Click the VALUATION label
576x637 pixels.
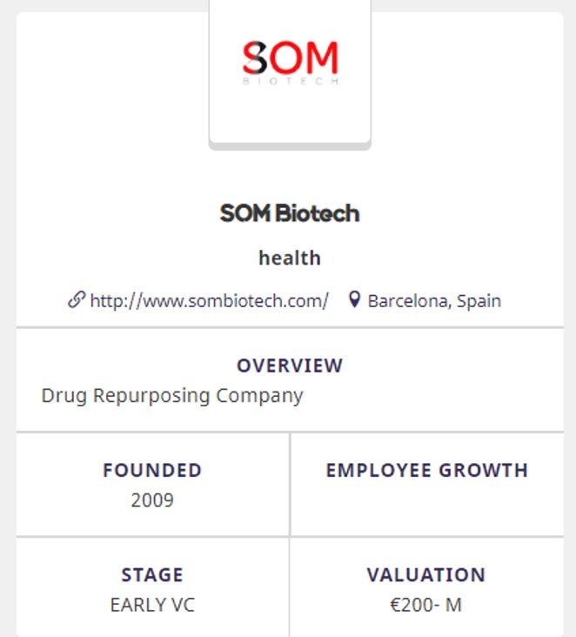(426, 575)
